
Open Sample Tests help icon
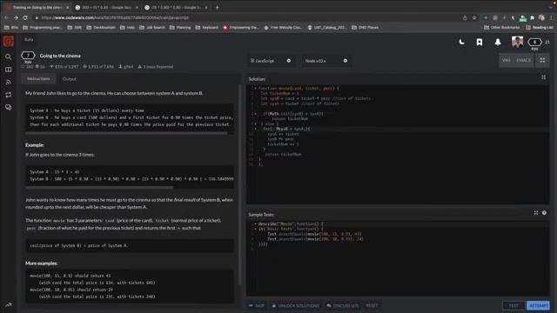click(x=544, y=212)
